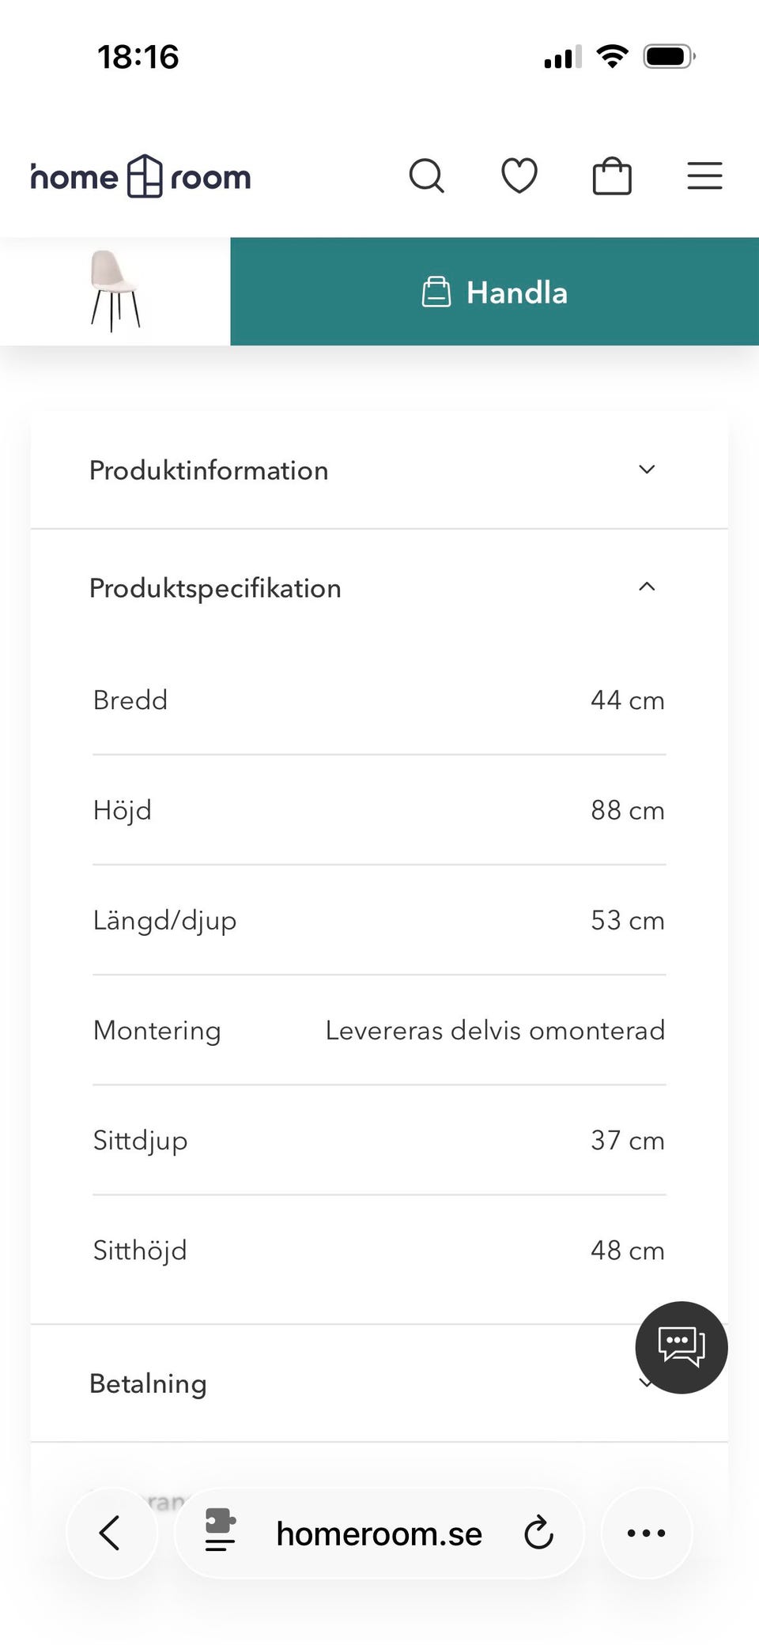
Task: Open the wishlist heart icon
Action: point(519,176)
